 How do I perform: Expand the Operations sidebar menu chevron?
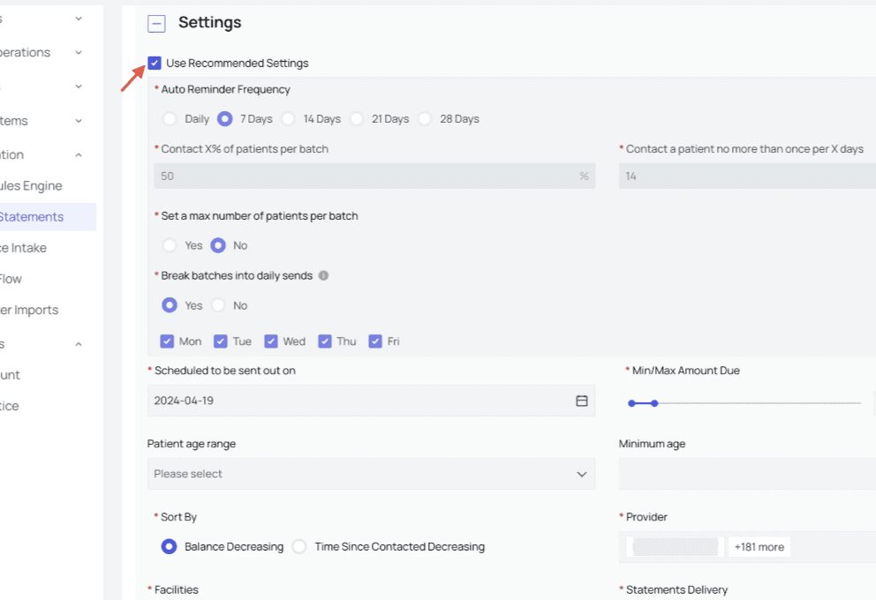[79, 52]
